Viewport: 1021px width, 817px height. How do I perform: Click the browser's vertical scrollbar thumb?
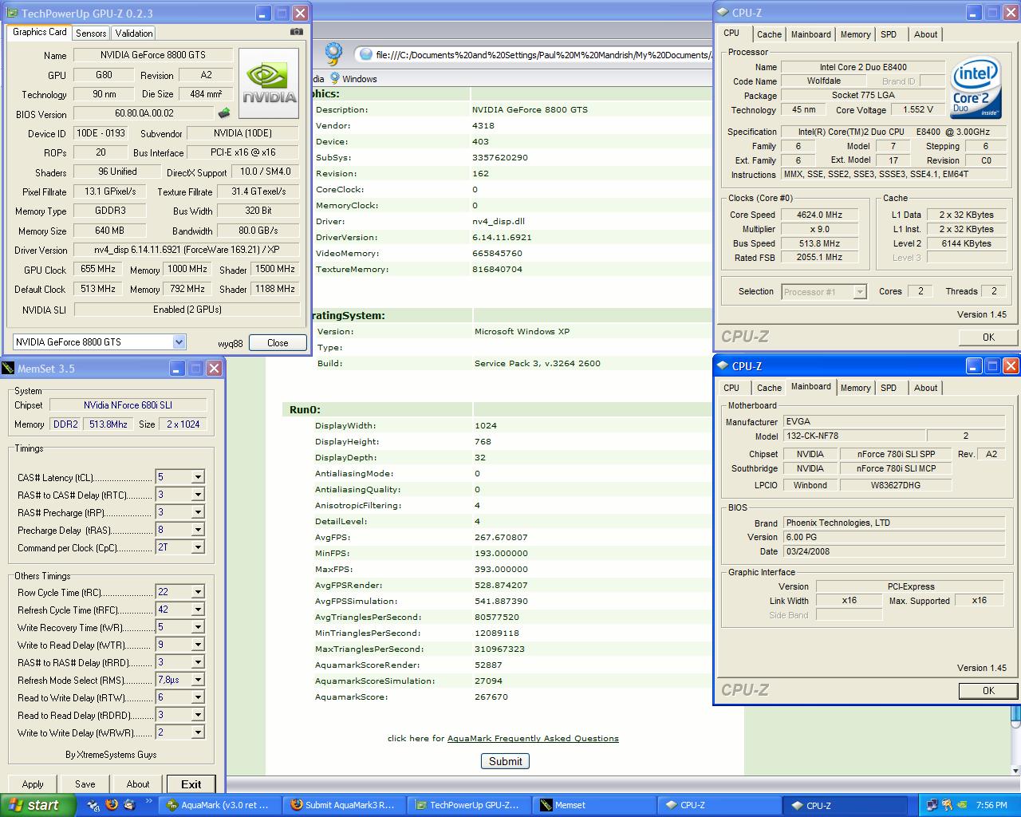[1016, 715]
